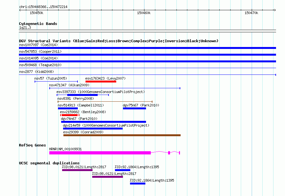Select the dgv74n67 (Park2010) blue bar
285x196 pixels.
coord(104,122)
